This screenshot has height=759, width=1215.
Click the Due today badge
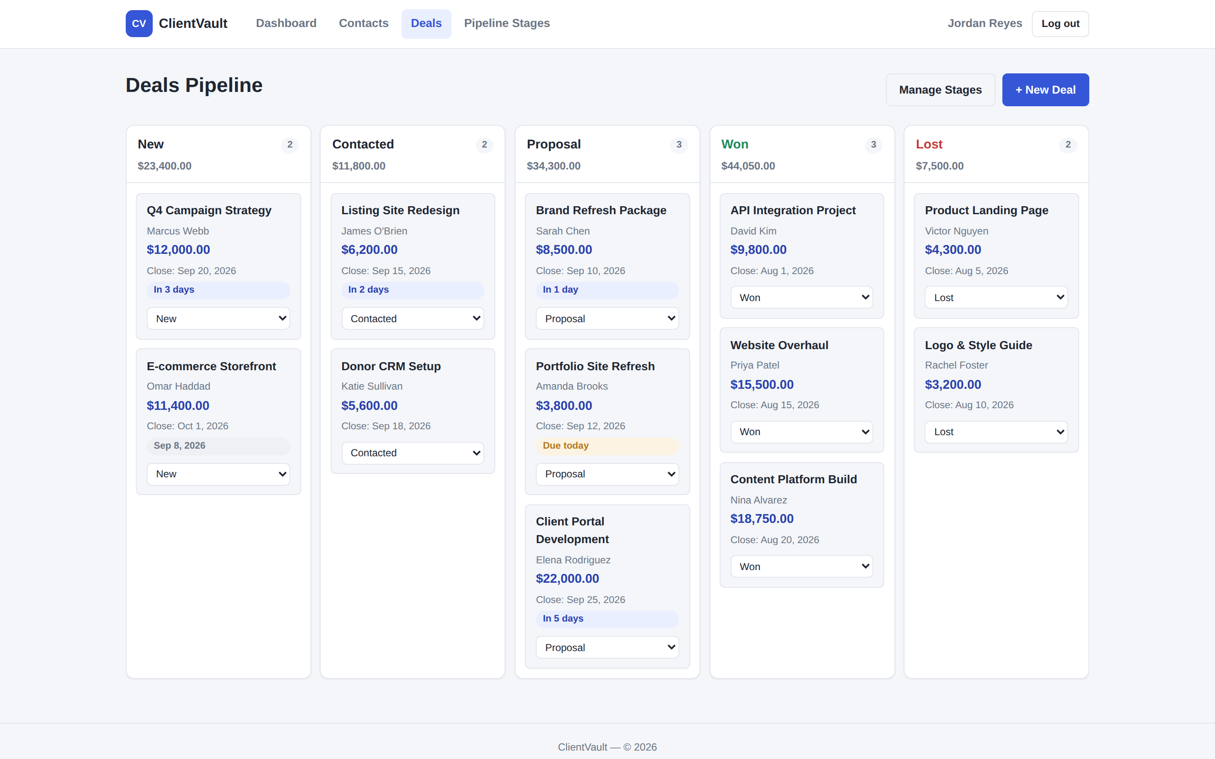[607, 446]
